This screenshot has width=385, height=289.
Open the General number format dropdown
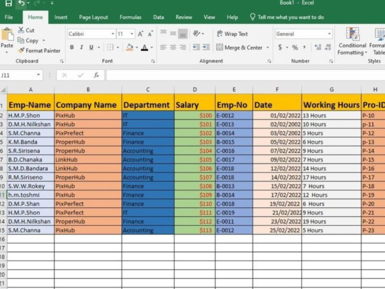pyautogui.click(x=329, y=34)
